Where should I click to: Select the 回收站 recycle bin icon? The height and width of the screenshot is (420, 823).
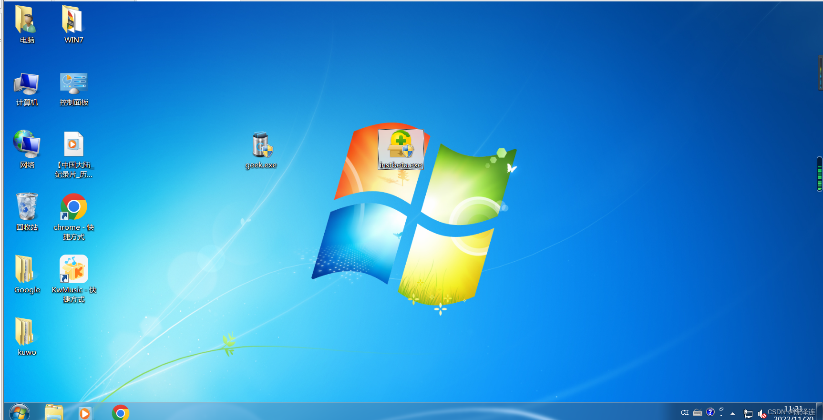[x=27, y=206]
